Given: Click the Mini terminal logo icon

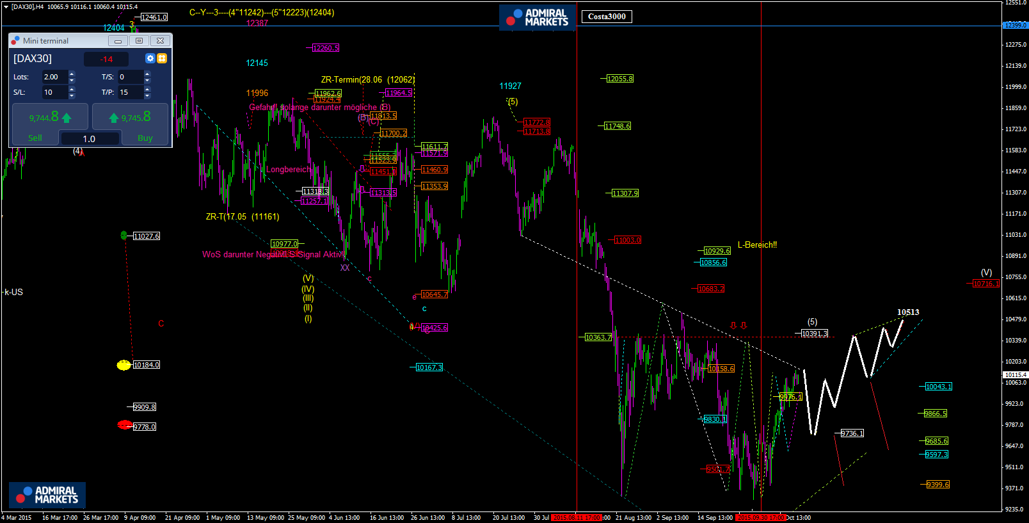Looking at the screenshot, I should [15, 40].
